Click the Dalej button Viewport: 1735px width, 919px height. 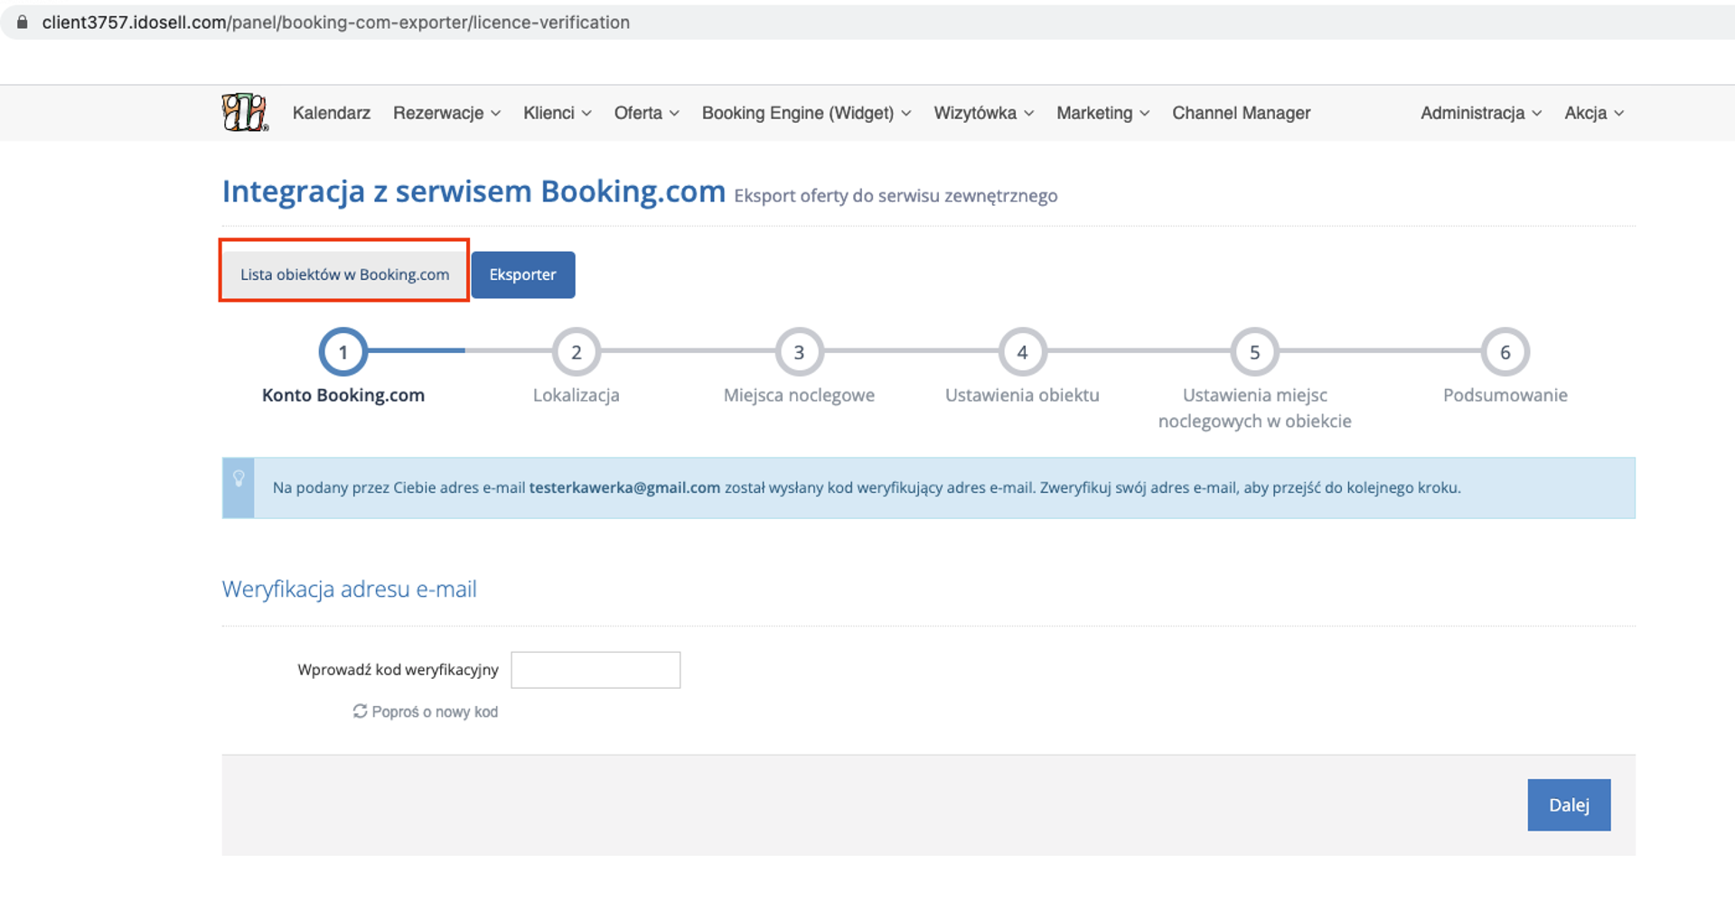pyautogui.click(x=1569, y=804)
